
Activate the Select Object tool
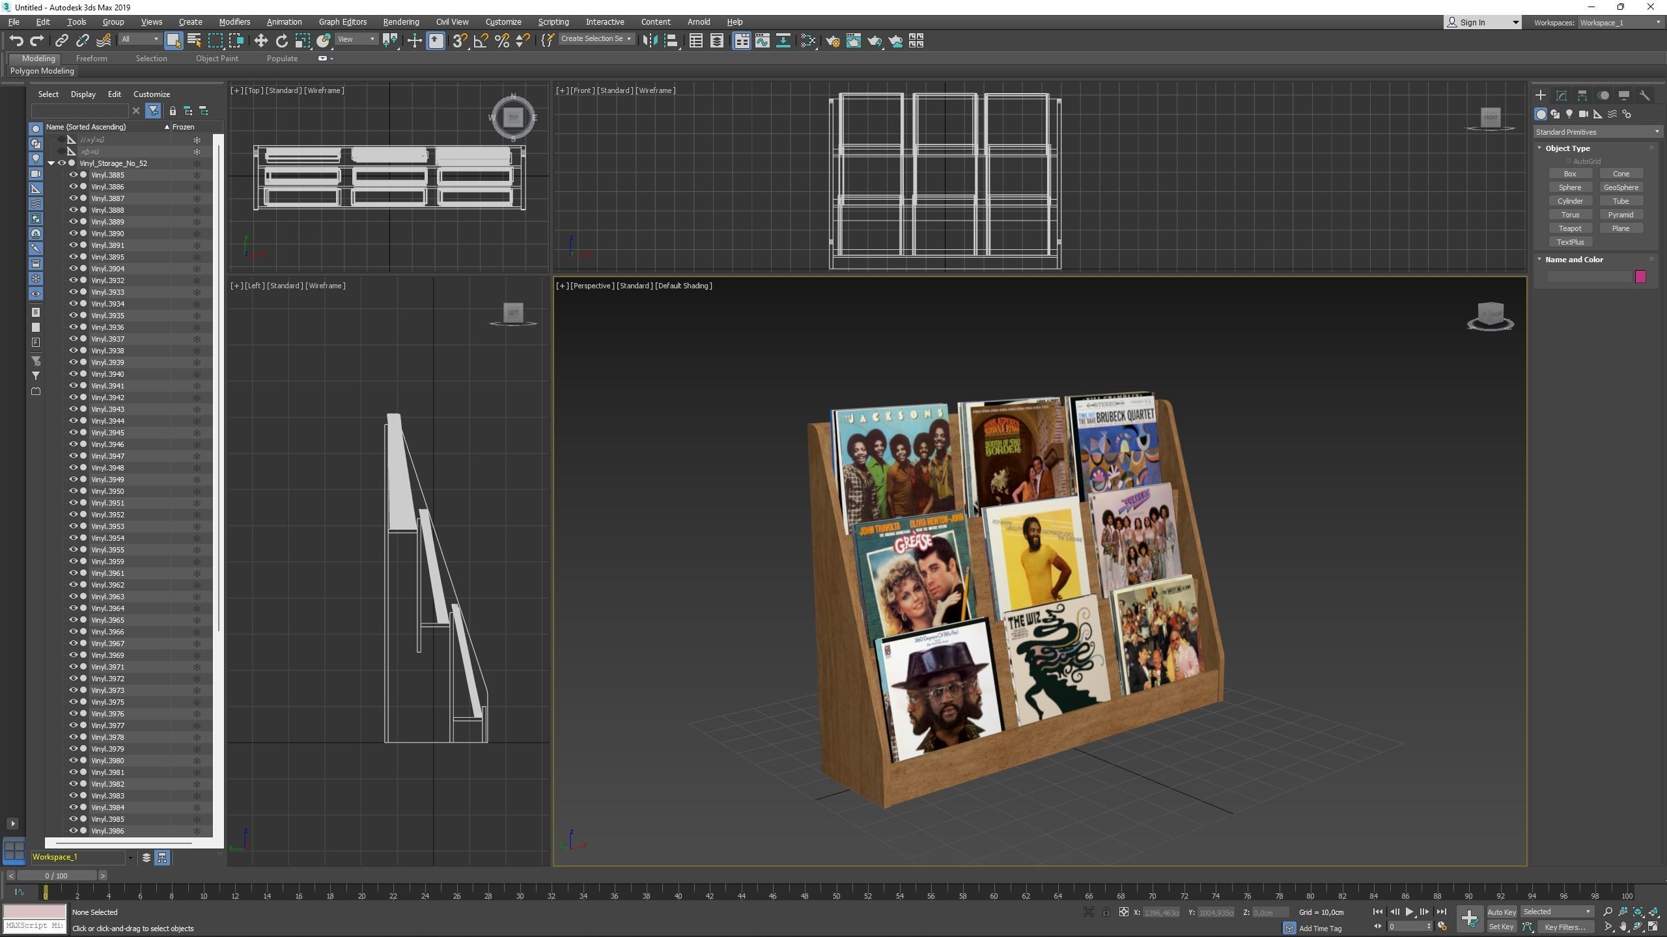coord(173,41)
